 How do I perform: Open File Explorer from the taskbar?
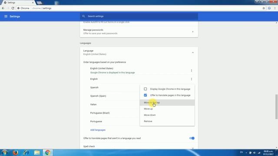pos(37,153)
